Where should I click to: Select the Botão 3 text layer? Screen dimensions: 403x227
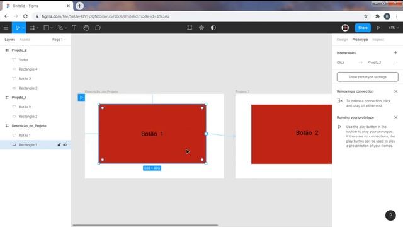pyautogui.click(x=35, y=78)
